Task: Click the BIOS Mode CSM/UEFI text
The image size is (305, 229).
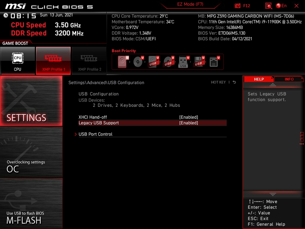Action: tap(134, 39)
